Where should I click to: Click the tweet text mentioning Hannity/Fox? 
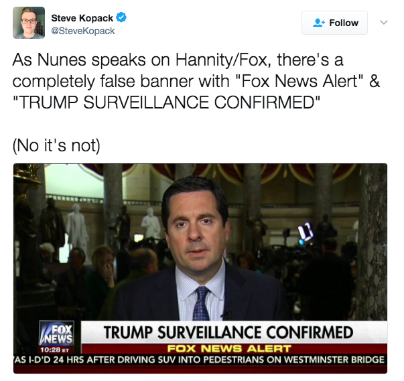click(x=196, y=81)
